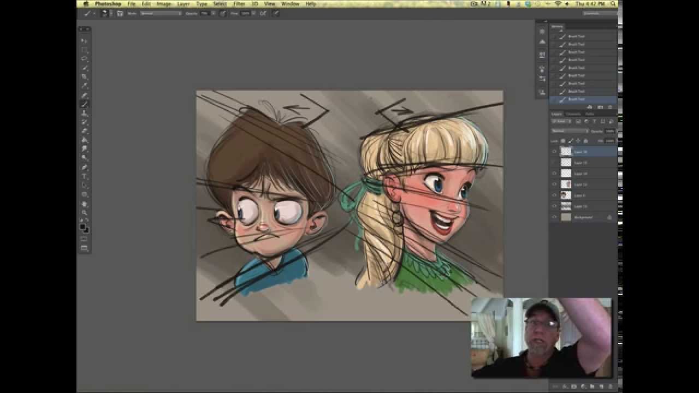Select the Lasso tool
699x393 pixels.
pos(85,58)
